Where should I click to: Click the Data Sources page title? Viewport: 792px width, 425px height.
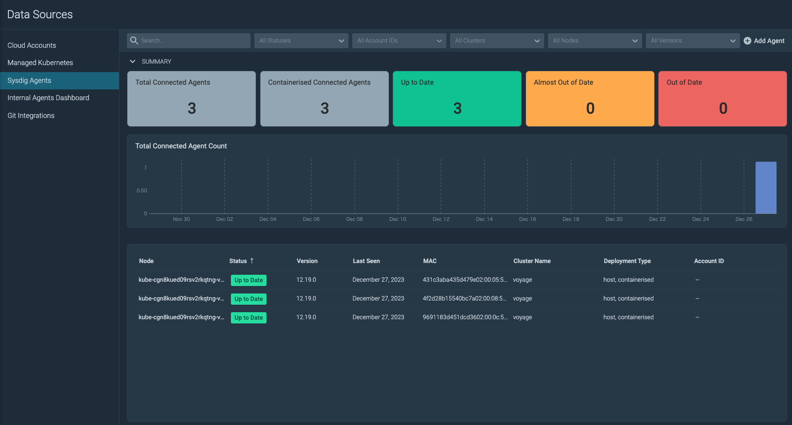pyautogui.click(x=40, y=15)
